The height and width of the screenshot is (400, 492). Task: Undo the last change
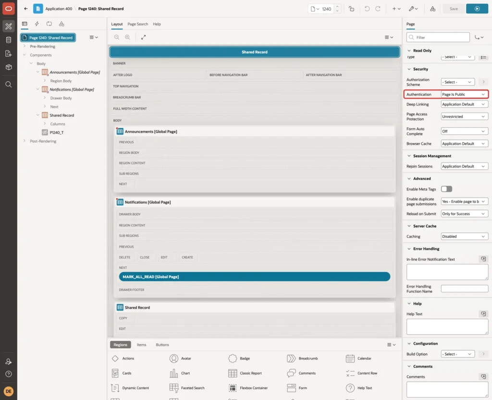367,9
